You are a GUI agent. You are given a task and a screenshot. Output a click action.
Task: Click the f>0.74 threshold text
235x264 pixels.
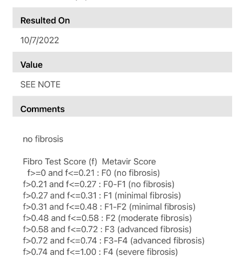point(35,252)
